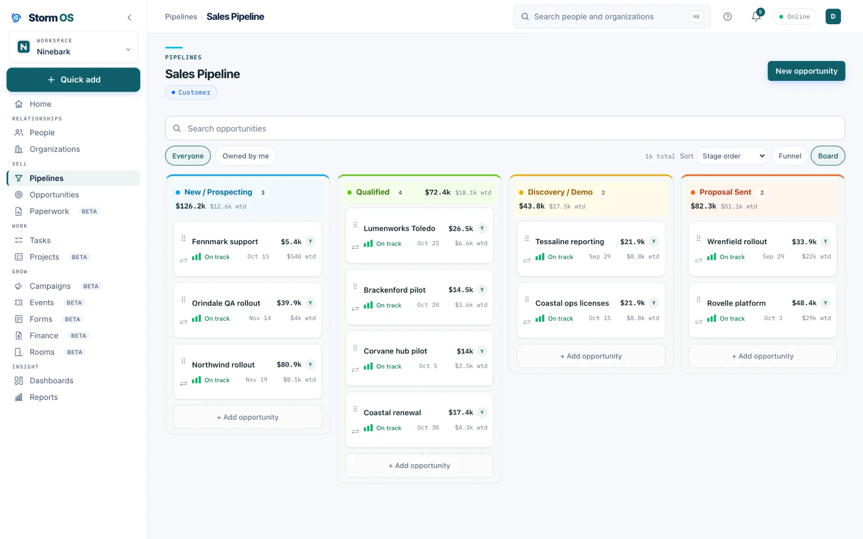Focus the Search people and organizations box
Image resolution: width=863 pixels, height=539 pixels.
(x=612, y=17)
